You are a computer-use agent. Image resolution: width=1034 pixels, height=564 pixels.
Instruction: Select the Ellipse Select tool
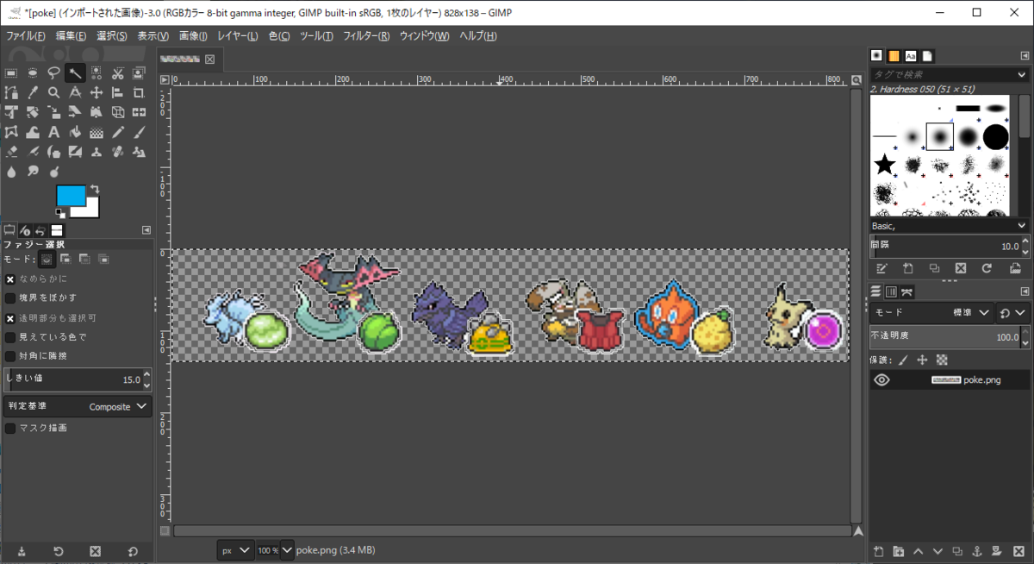33,73
